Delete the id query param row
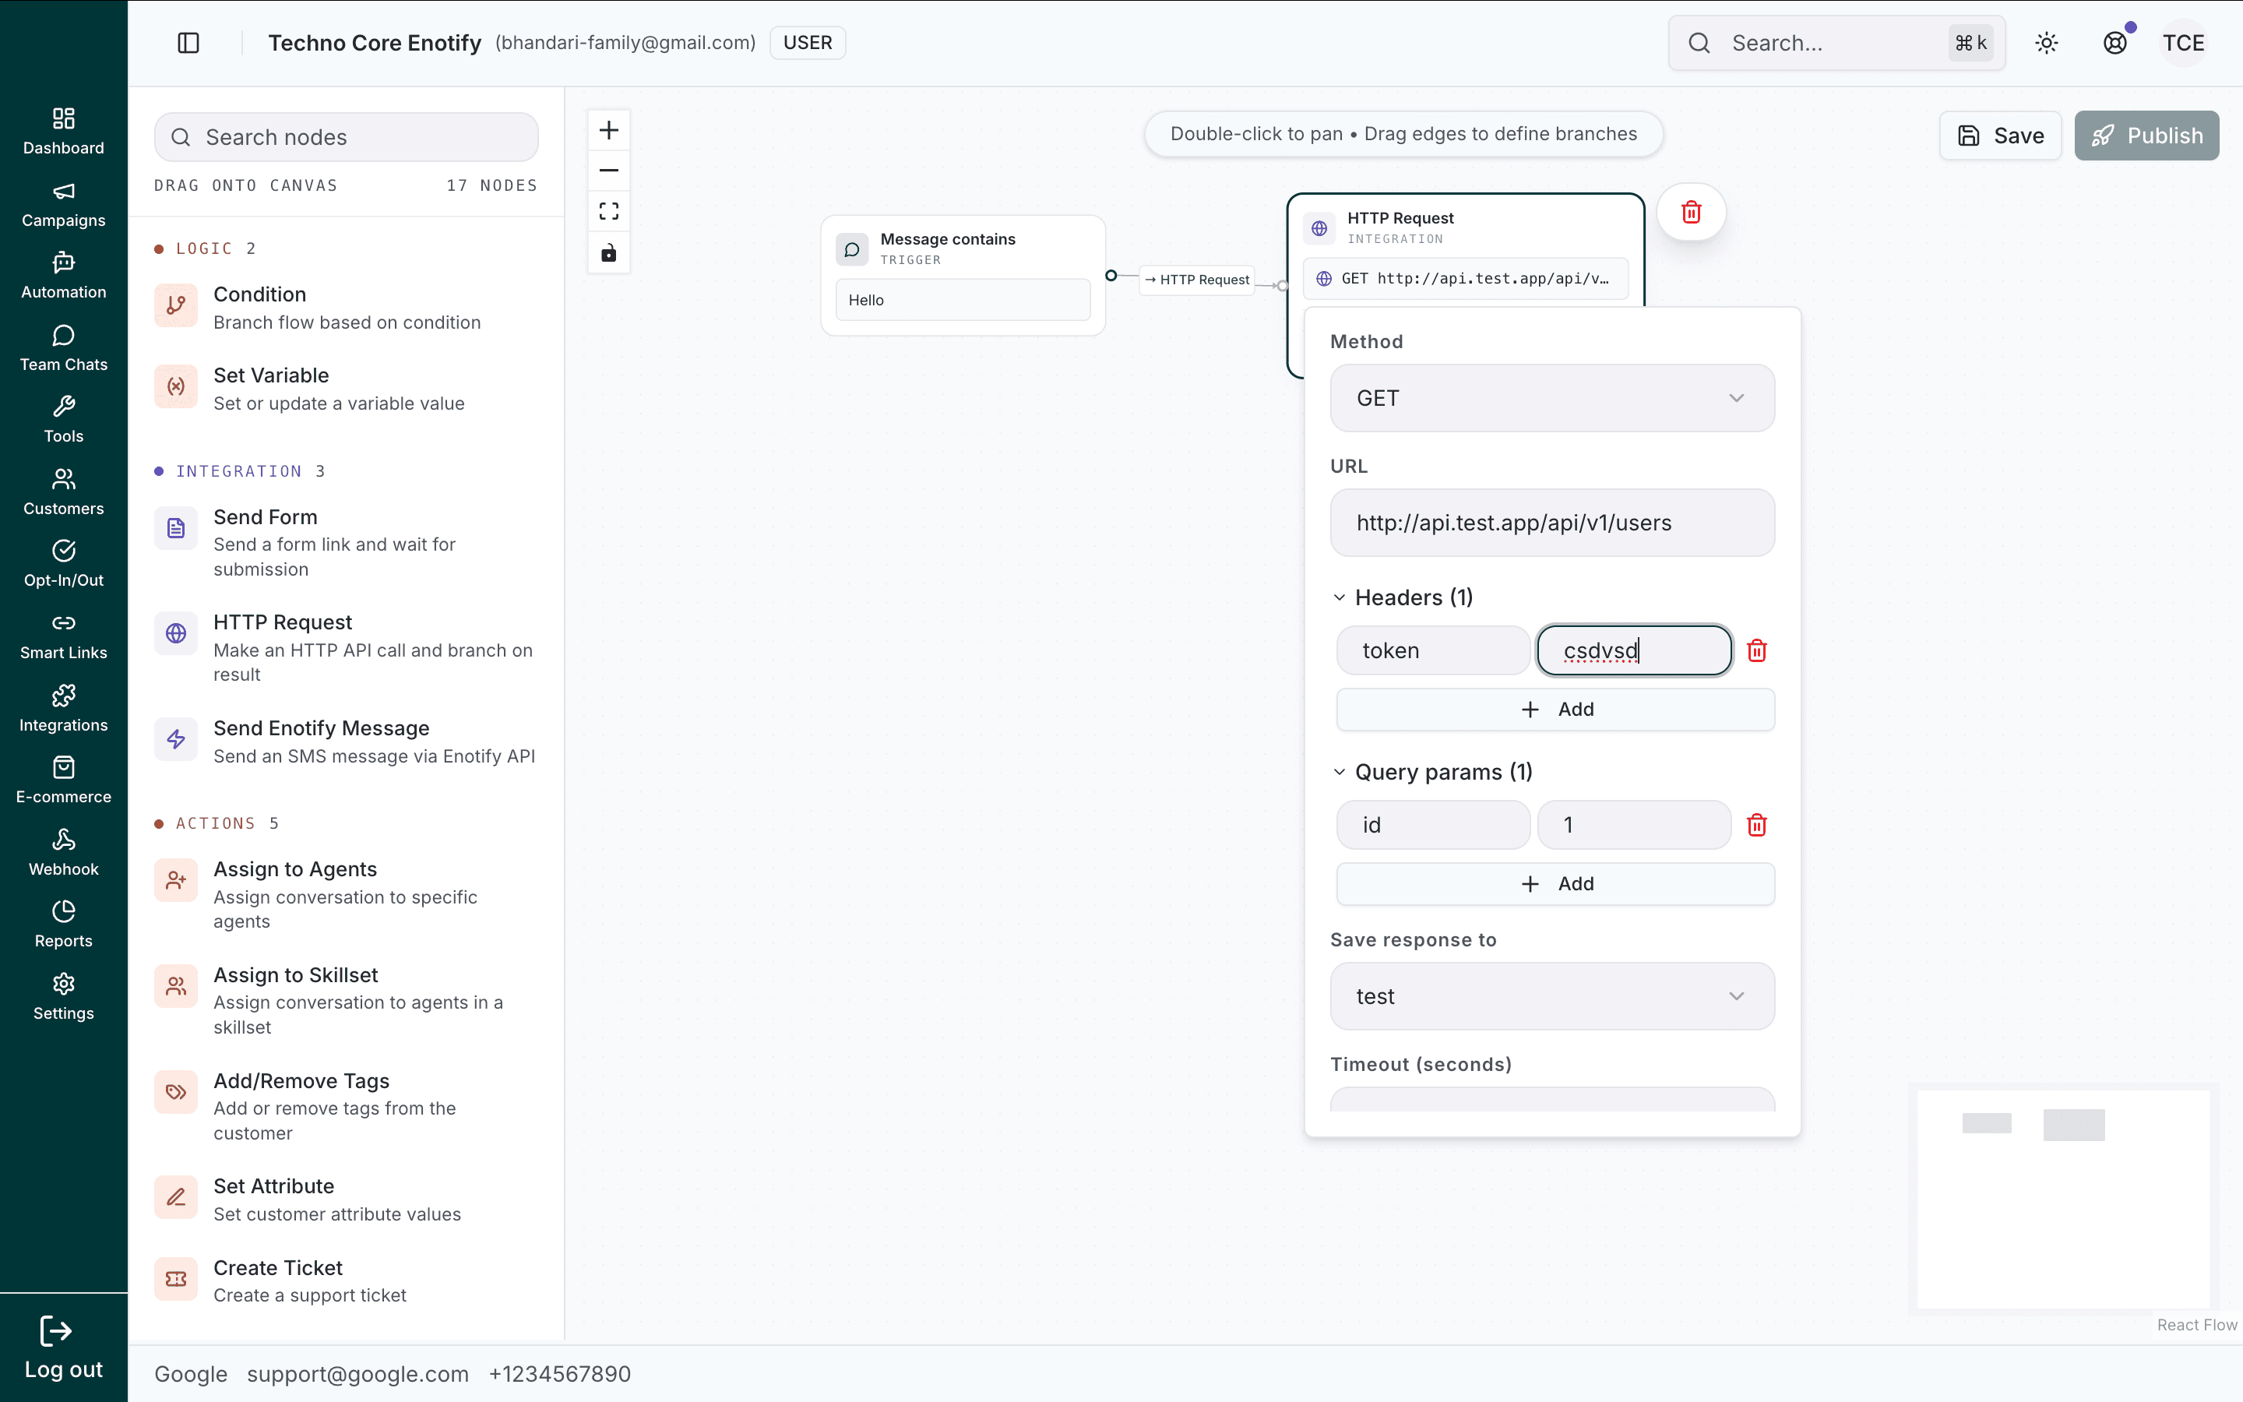Viewport: 2243px width, 1402px height. pyautogui.click(x=1756, y=824)
